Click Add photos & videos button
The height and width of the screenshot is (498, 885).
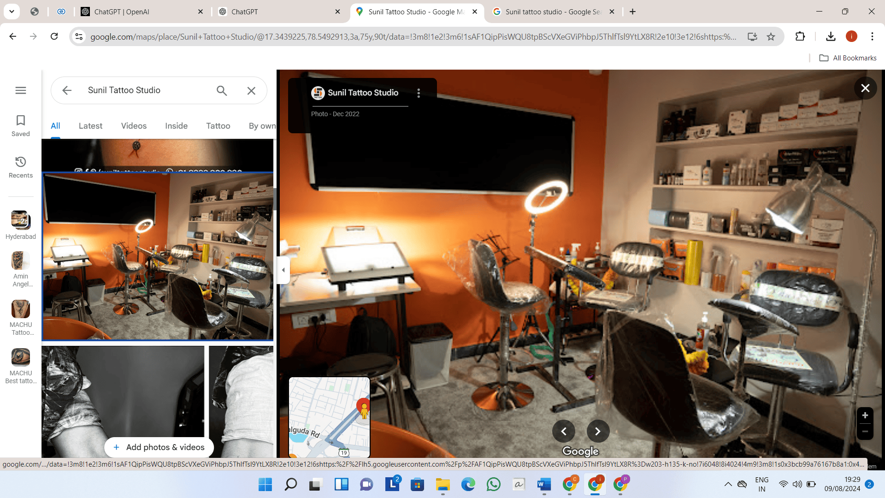(x=159, y=447)
